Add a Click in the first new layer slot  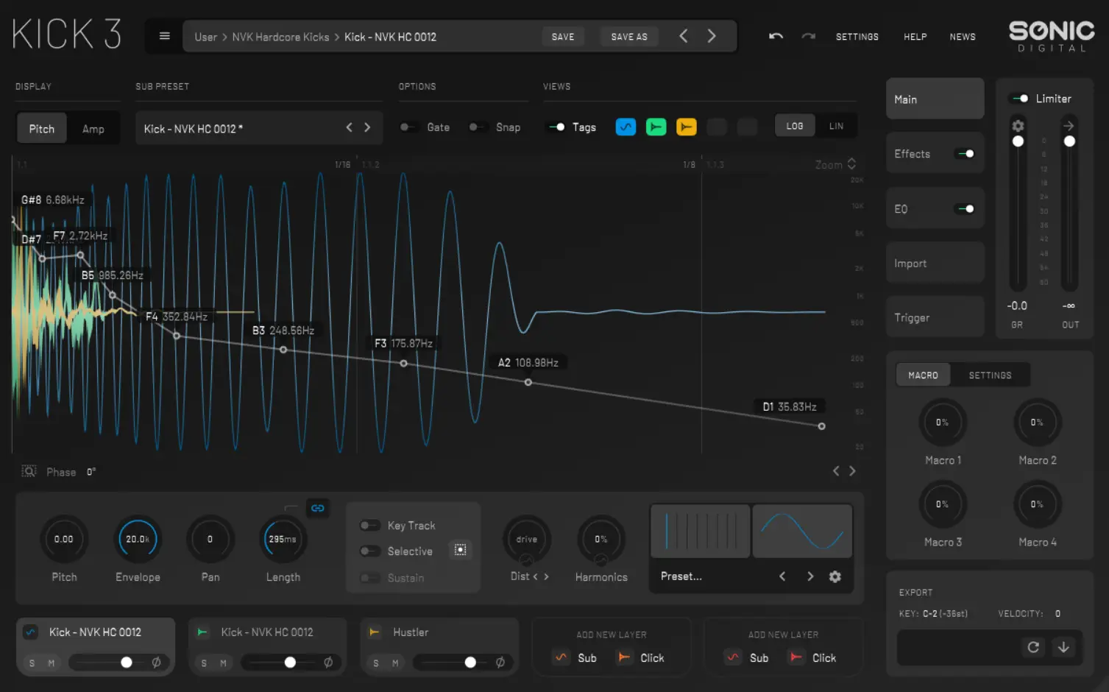640,657
